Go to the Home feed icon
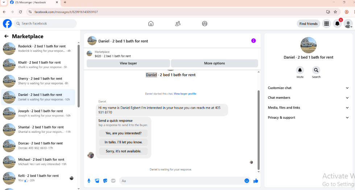This screenshot has height=190, width=355. [151, 24]
